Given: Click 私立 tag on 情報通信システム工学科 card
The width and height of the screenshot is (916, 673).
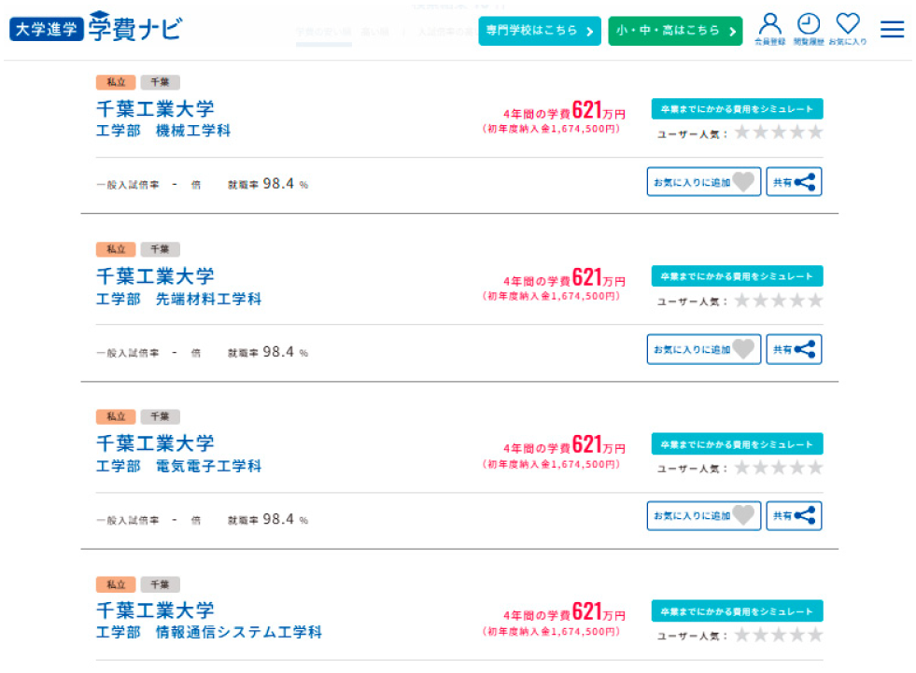Looking at the screenshot, I should (116, 584).
